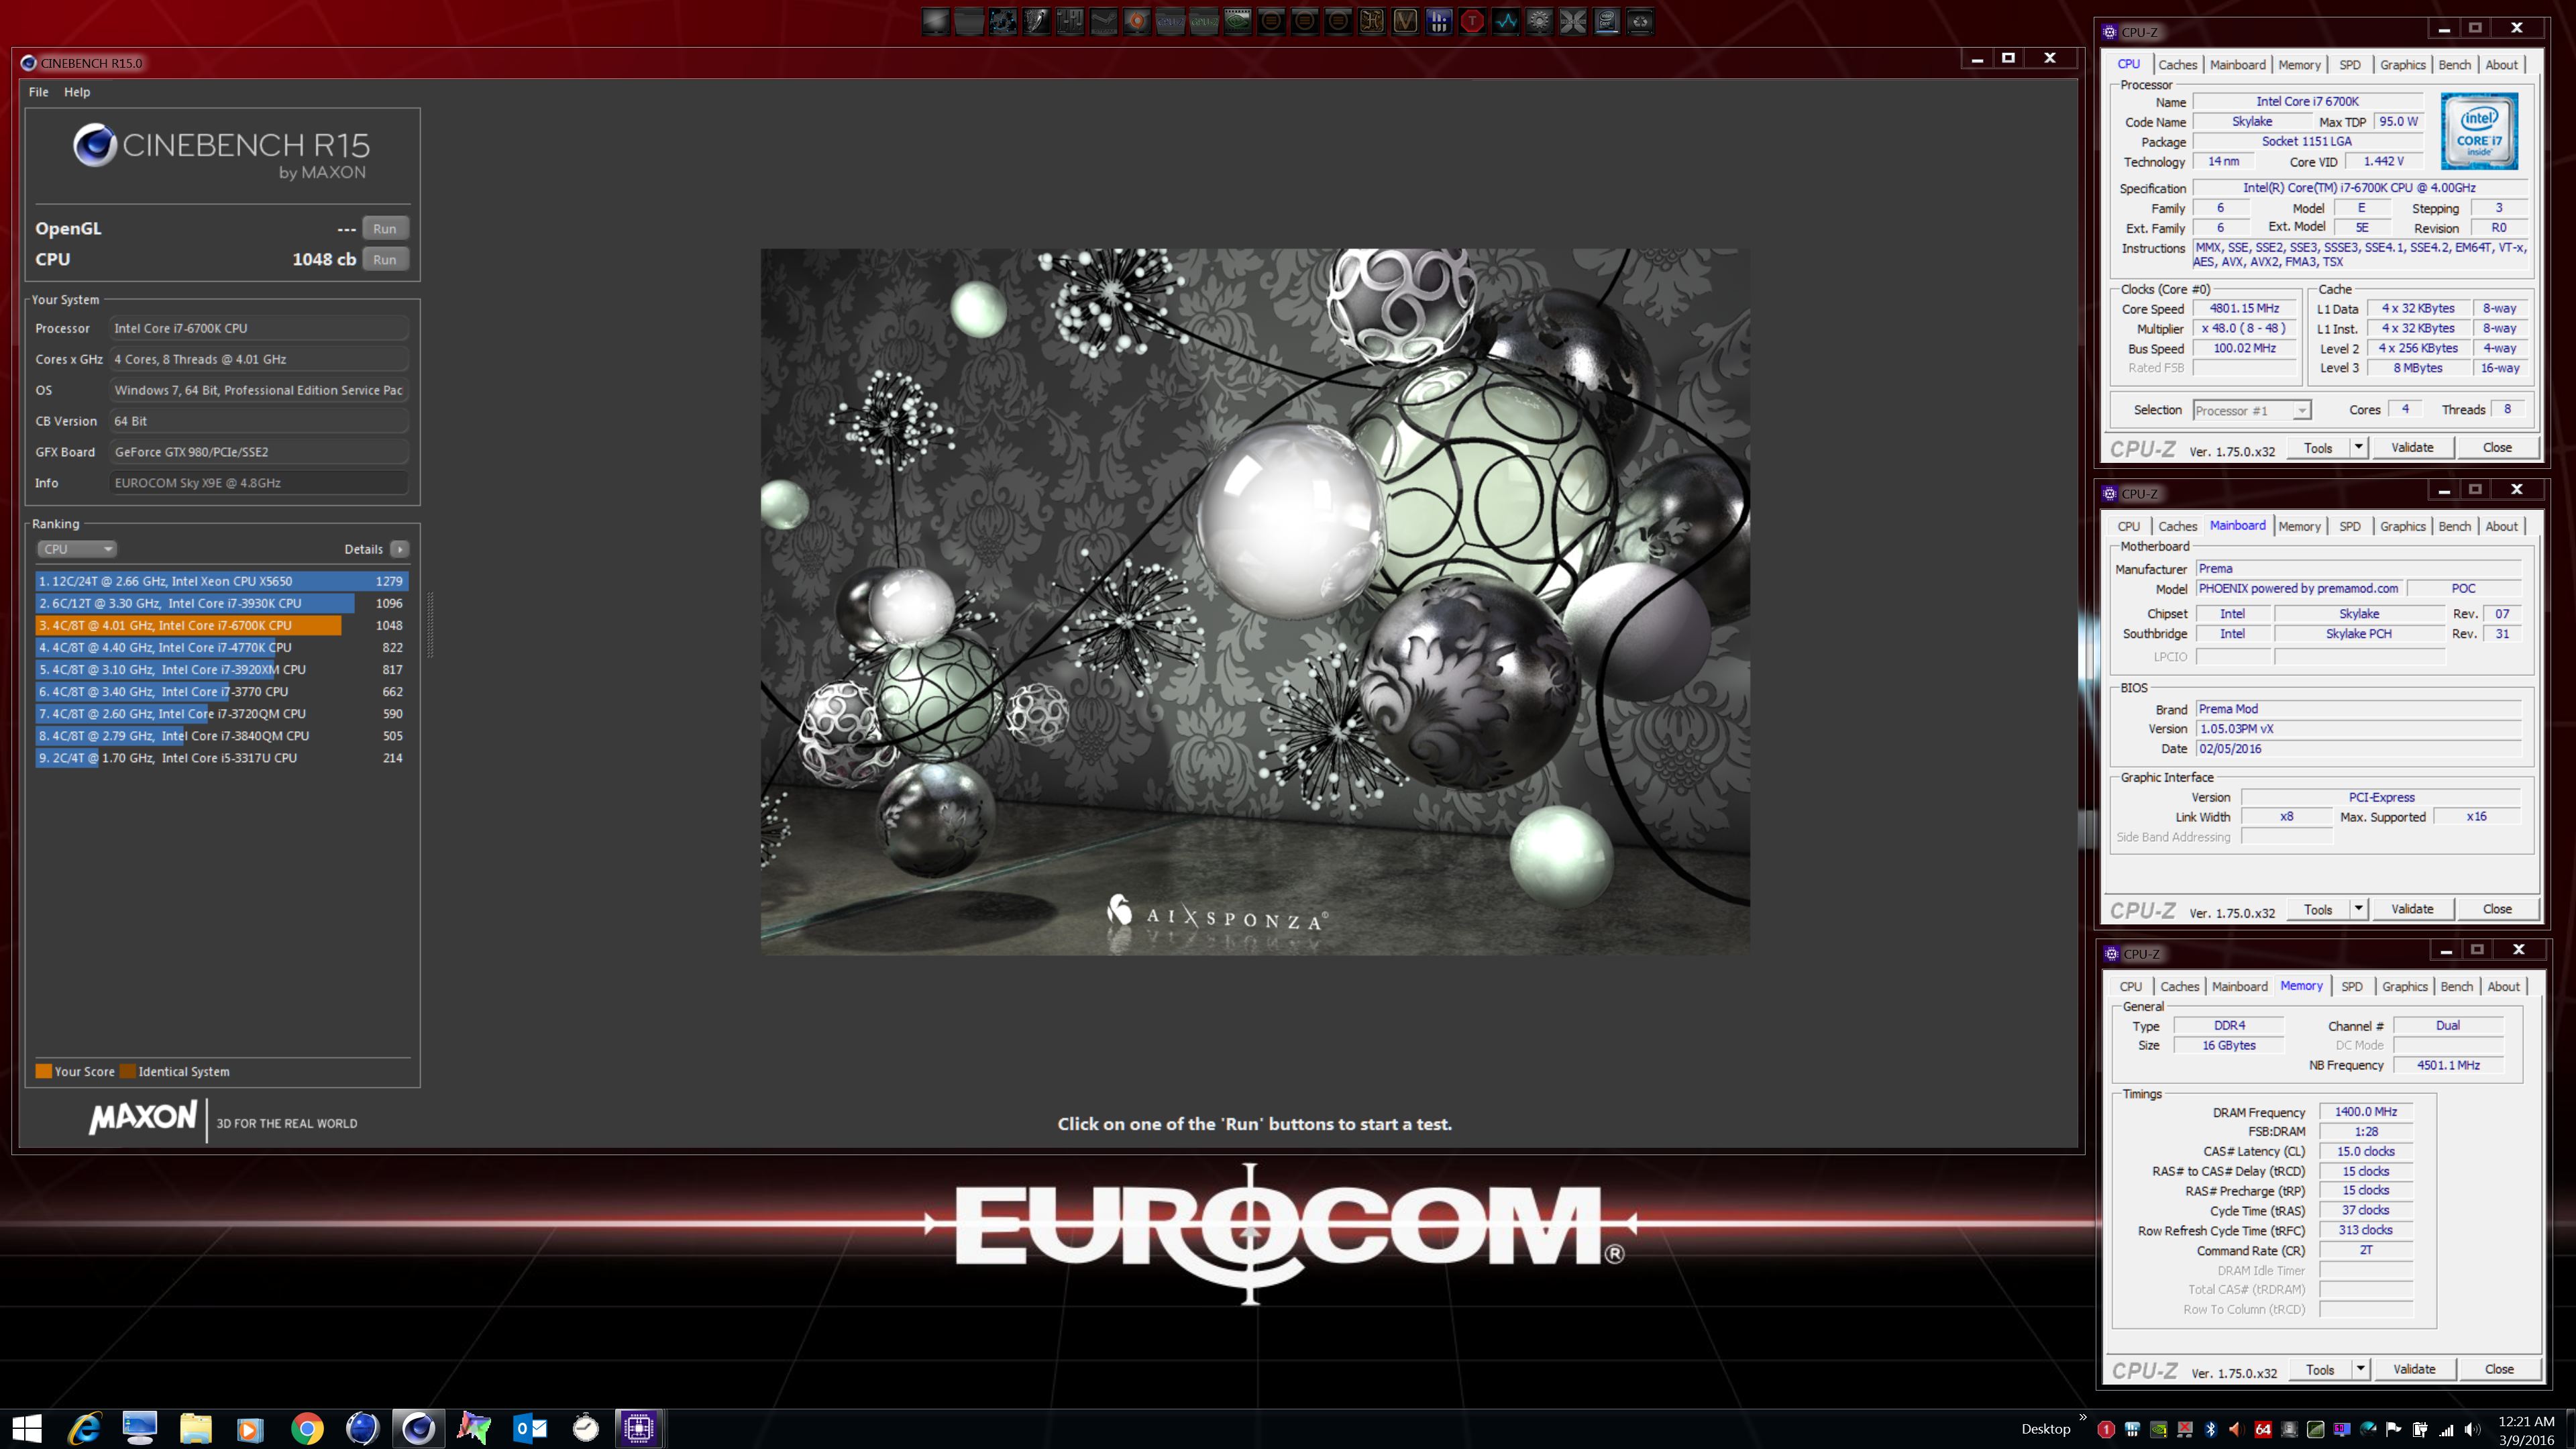Open Outlook from the taskbar
This screenshot has height=1449, width=2576.
click(530, 1428)
